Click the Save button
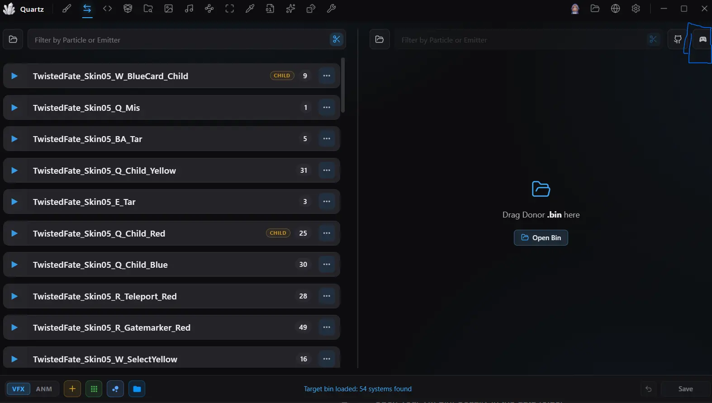 pyautogui.click(x=685, y=389)
